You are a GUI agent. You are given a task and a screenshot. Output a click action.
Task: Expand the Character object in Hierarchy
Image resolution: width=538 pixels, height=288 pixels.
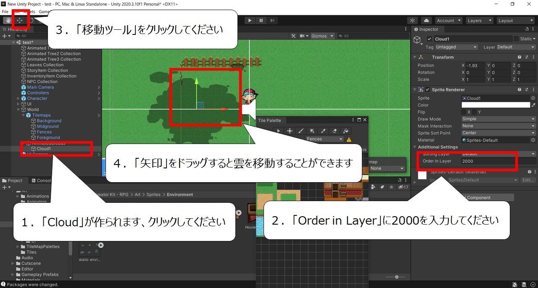18,99
